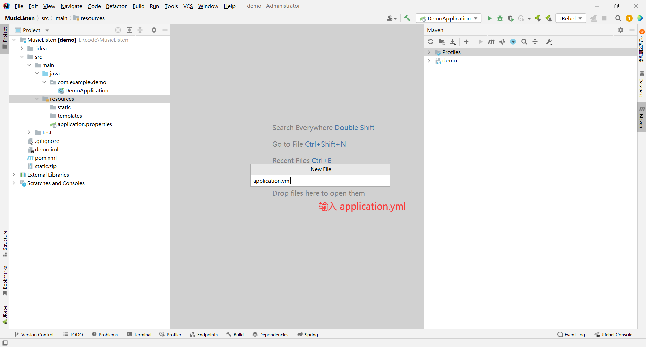The image size is (646, 347).
Task: Toggle the Structure side tool window
Action: [5, 244]
